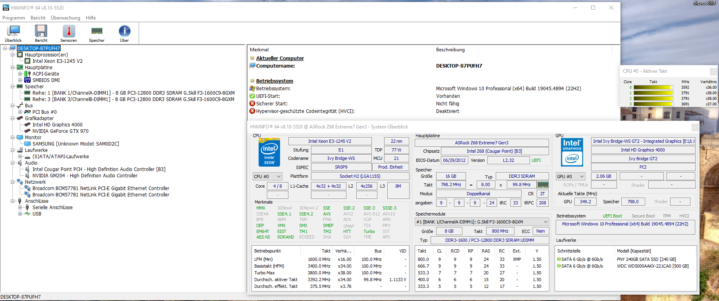This screenshot has width=719, height=301.
Task: Click the Intel Xeon E3-1245 V2 name field
Action: click(330, 141)
